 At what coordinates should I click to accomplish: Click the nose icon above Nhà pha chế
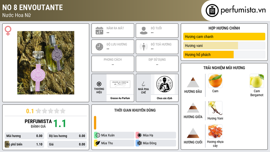click(x=143, y=84)
